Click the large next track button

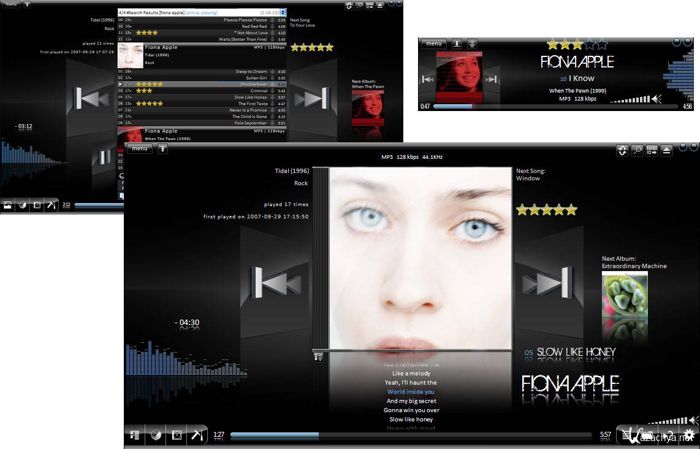tap(544, 283)
